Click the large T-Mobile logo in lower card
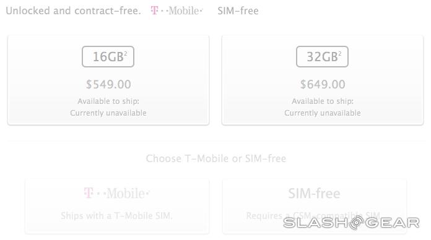The height and width of the screenshot is (240, 431). coord(116,194)
